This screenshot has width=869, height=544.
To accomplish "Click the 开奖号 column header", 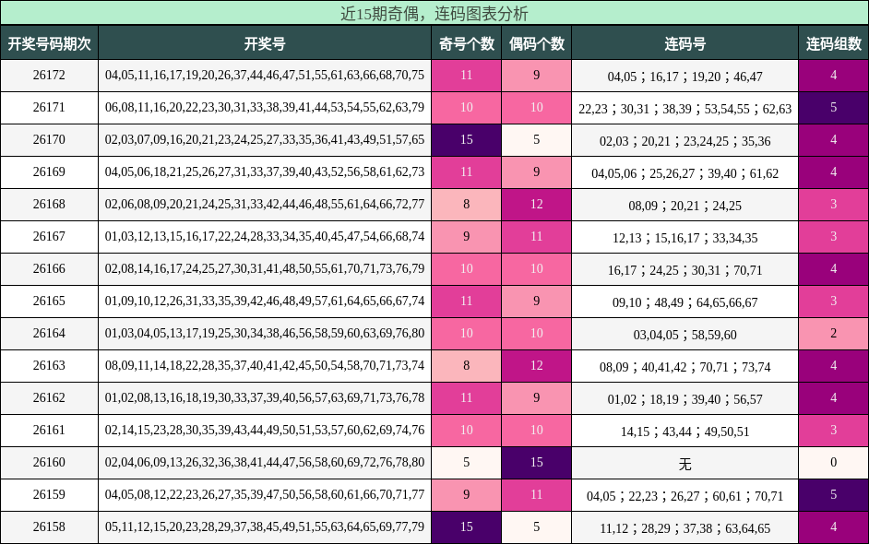I will pos(265,43).
